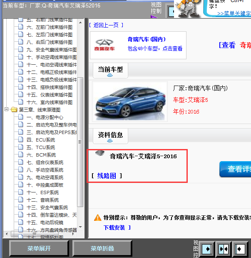Open the 第三章、线束原理图 folder icon
Screen dimensions: 251x258
coord(14,109)
